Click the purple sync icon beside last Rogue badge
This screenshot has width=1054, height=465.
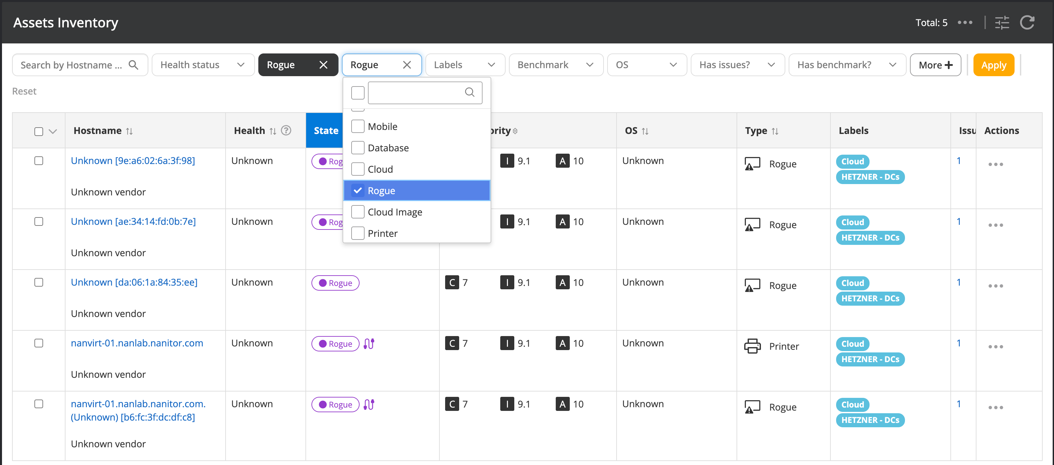369,405
